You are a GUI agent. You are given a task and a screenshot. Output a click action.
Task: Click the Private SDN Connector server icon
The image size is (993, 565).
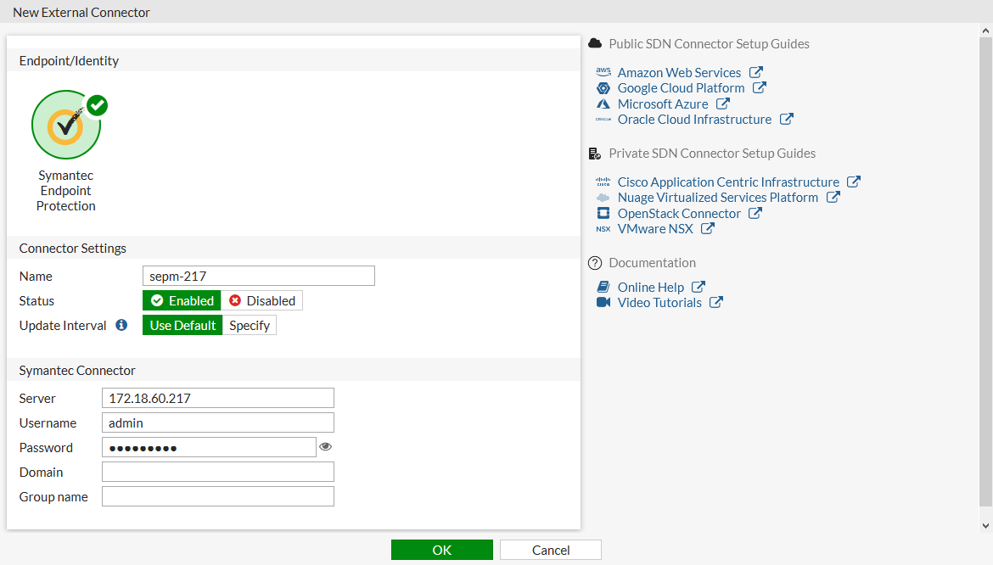(x=595, y=153)
